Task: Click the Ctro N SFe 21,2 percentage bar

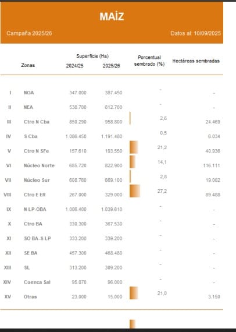Action: pos(134,147)
